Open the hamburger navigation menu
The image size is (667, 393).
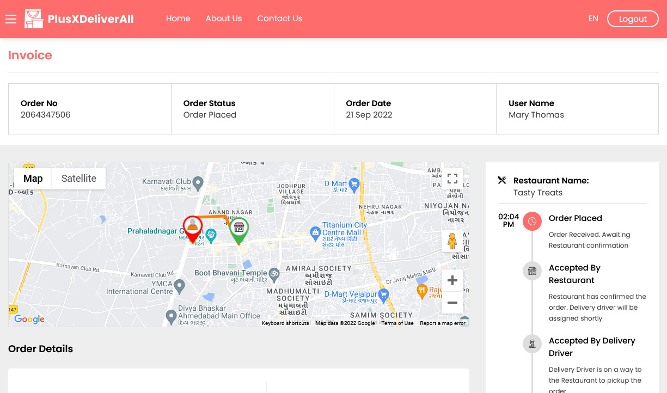pos(11,19)
